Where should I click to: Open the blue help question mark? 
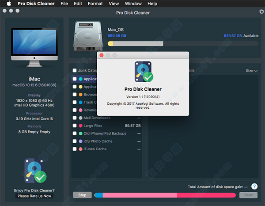[254, 187]
